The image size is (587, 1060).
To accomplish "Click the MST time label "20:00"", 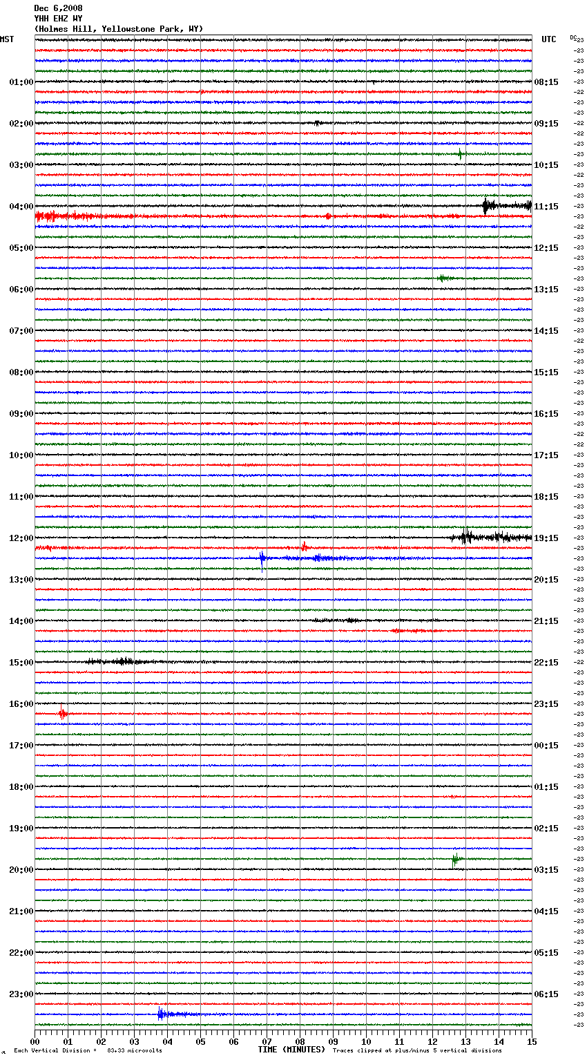I will 21,870.
